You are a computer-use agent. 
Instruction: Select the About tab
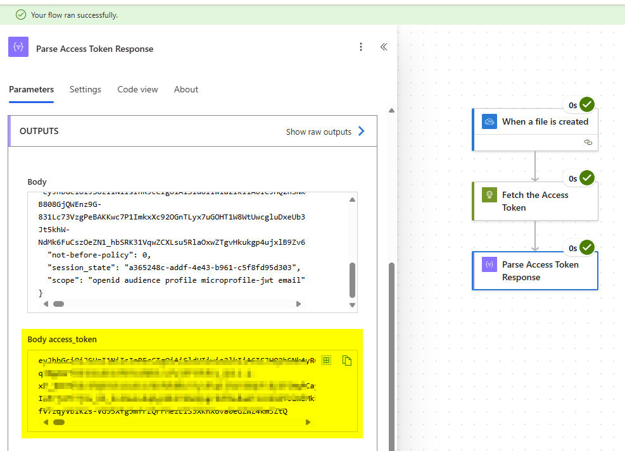pos(186,89)
